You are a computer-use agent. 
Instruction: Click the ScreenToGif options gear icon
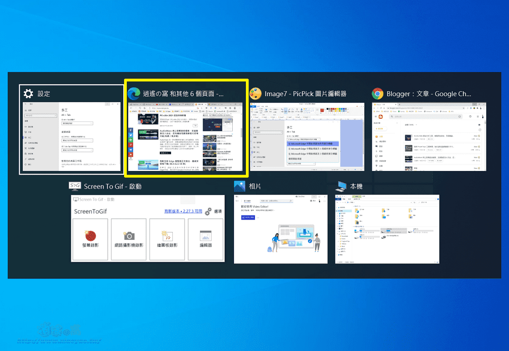coord(208,212)
